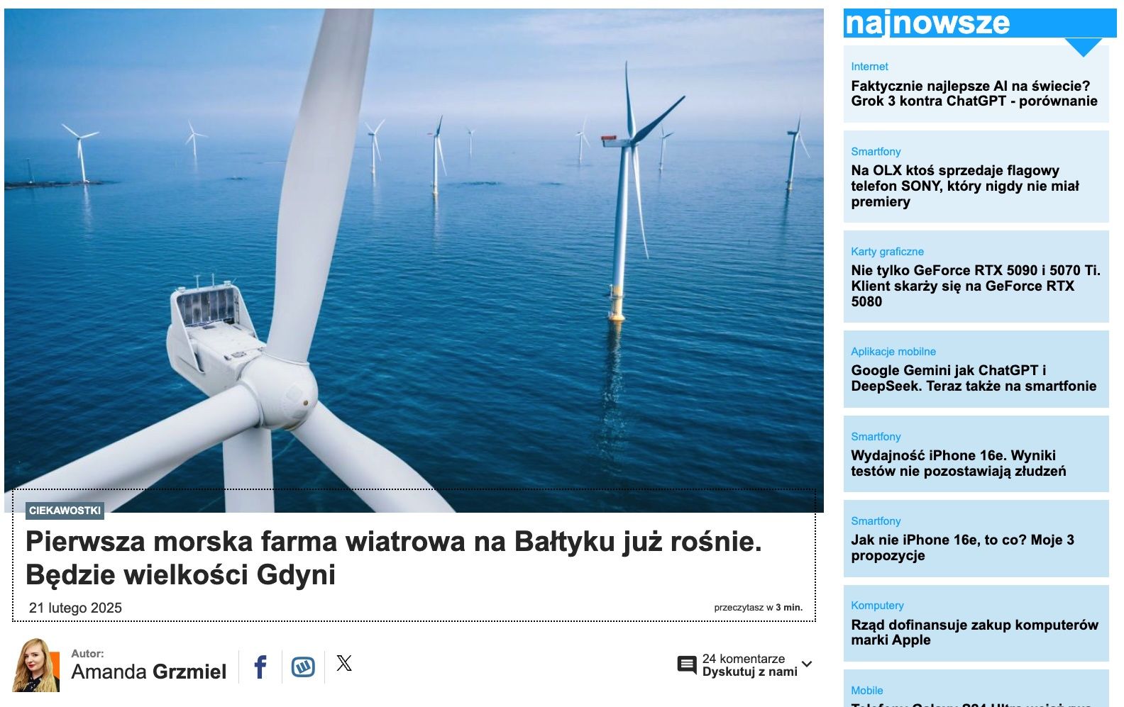Image resolution: width=1124 pixels, height=707 pixels.
Task: Share the article on Facebook
Action: point(260,667)
